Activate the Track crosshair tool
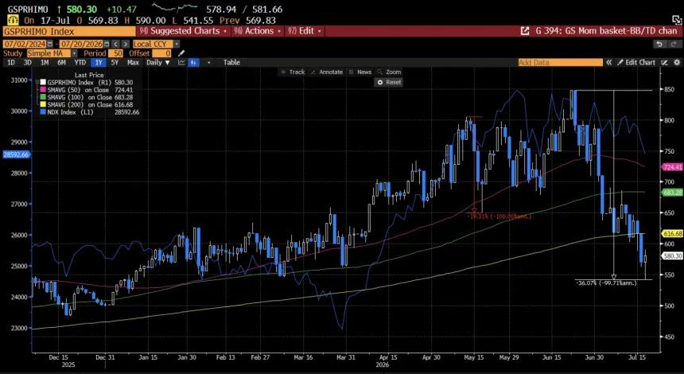684x374 pixels. coord(293,72)
